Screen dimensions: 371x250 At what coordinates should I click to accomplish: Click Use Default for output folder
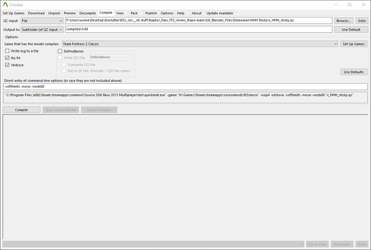(351, 30)
